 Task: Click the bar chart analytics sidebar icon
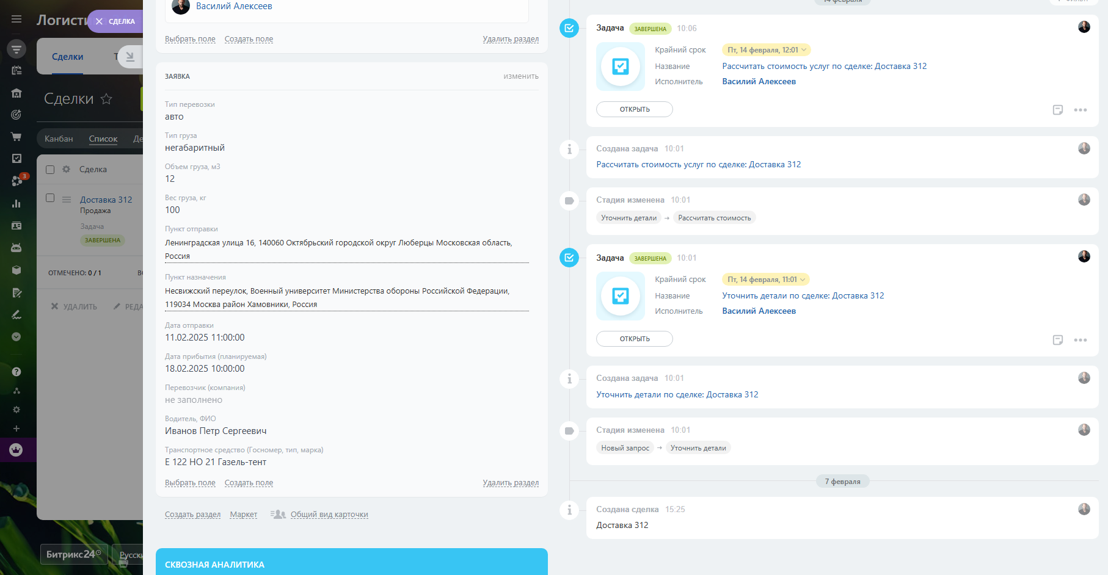(16, 204)
